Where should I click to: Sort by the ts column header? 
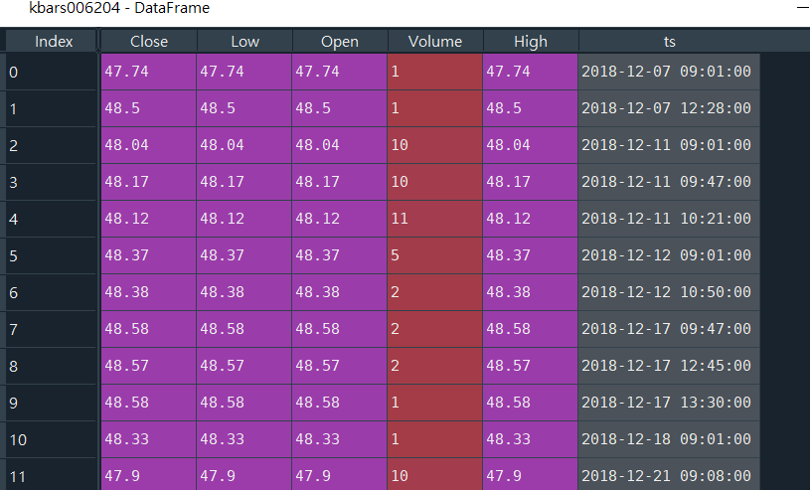670,42
